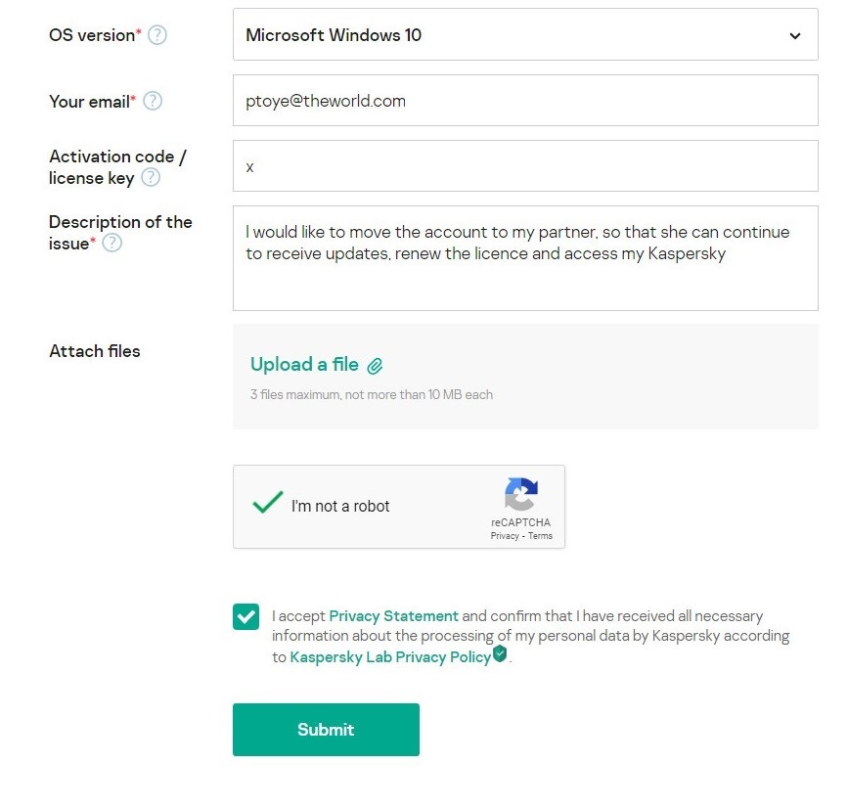The image size is (848, 808).
Task: Click the OS version help icon
Action: point(156,35)
